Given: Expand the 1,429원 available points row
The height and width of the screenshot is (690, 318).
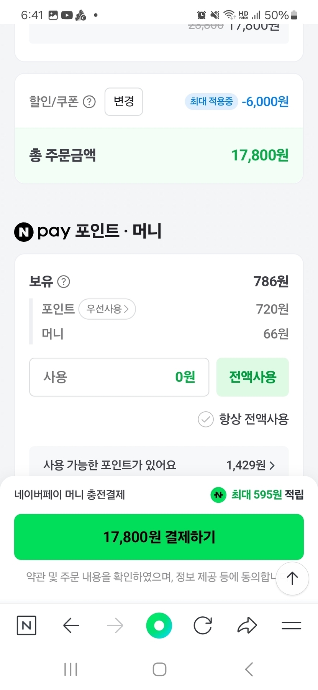Looking at the screenshot, I should (x=251, y=465).
